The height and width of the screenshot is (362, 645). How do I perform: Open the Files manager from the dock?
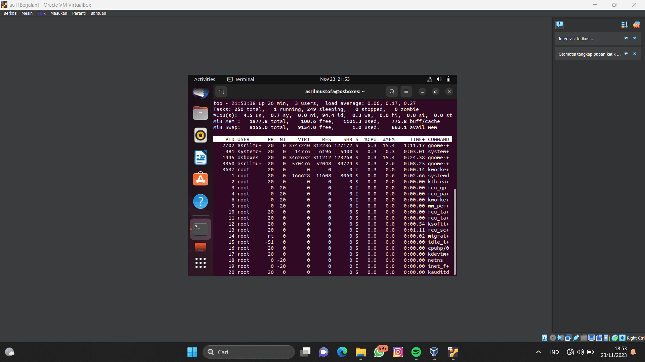click(201, 113)
